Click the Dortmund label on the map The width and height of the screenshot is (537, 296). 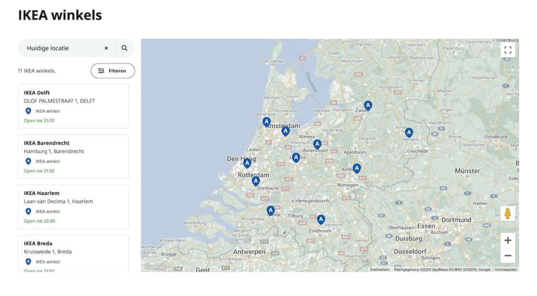tap(456, 220)
